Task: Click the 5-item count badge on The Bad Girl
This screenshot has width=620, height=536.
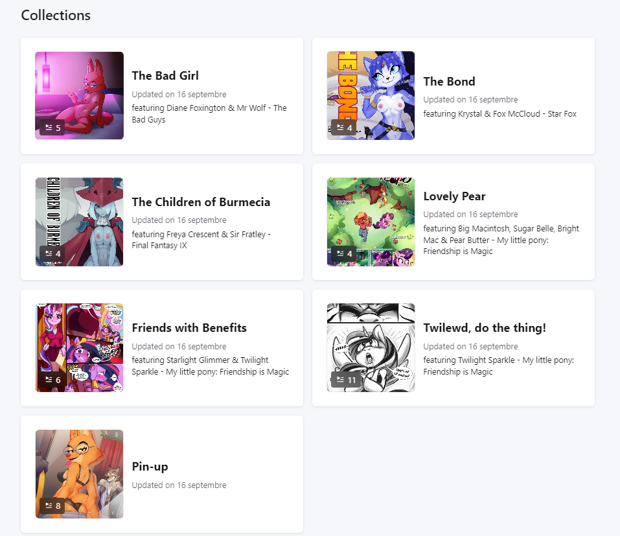Action: (52, 128)
